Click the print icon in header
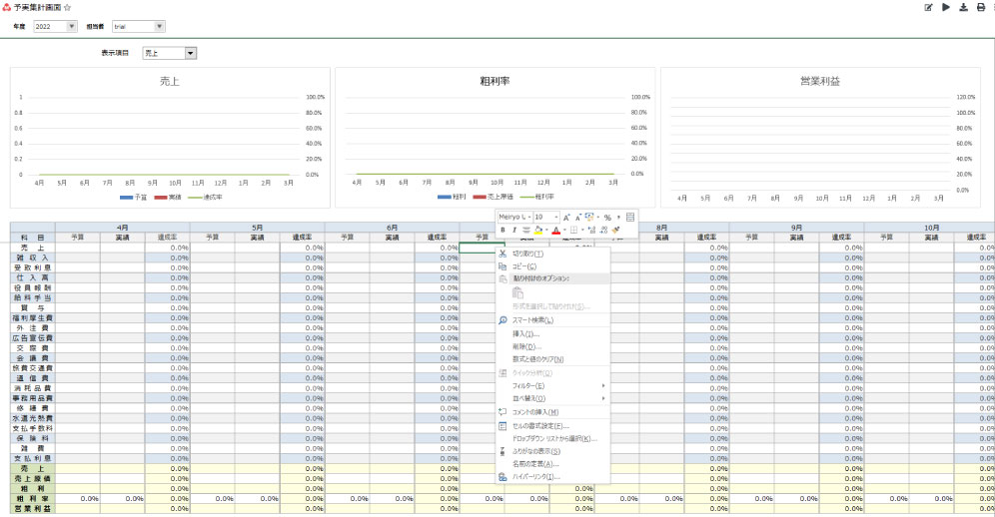Screen dimensions: 995x517 tap(980, 7)
